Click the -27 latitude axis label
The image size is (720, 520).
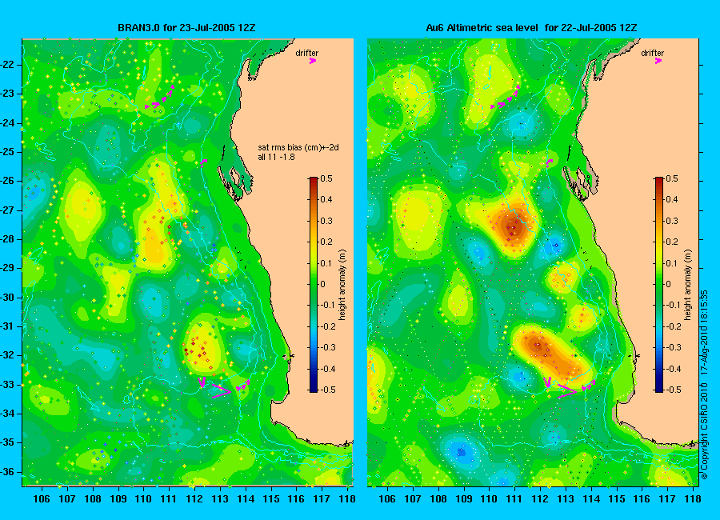point(9,210)
